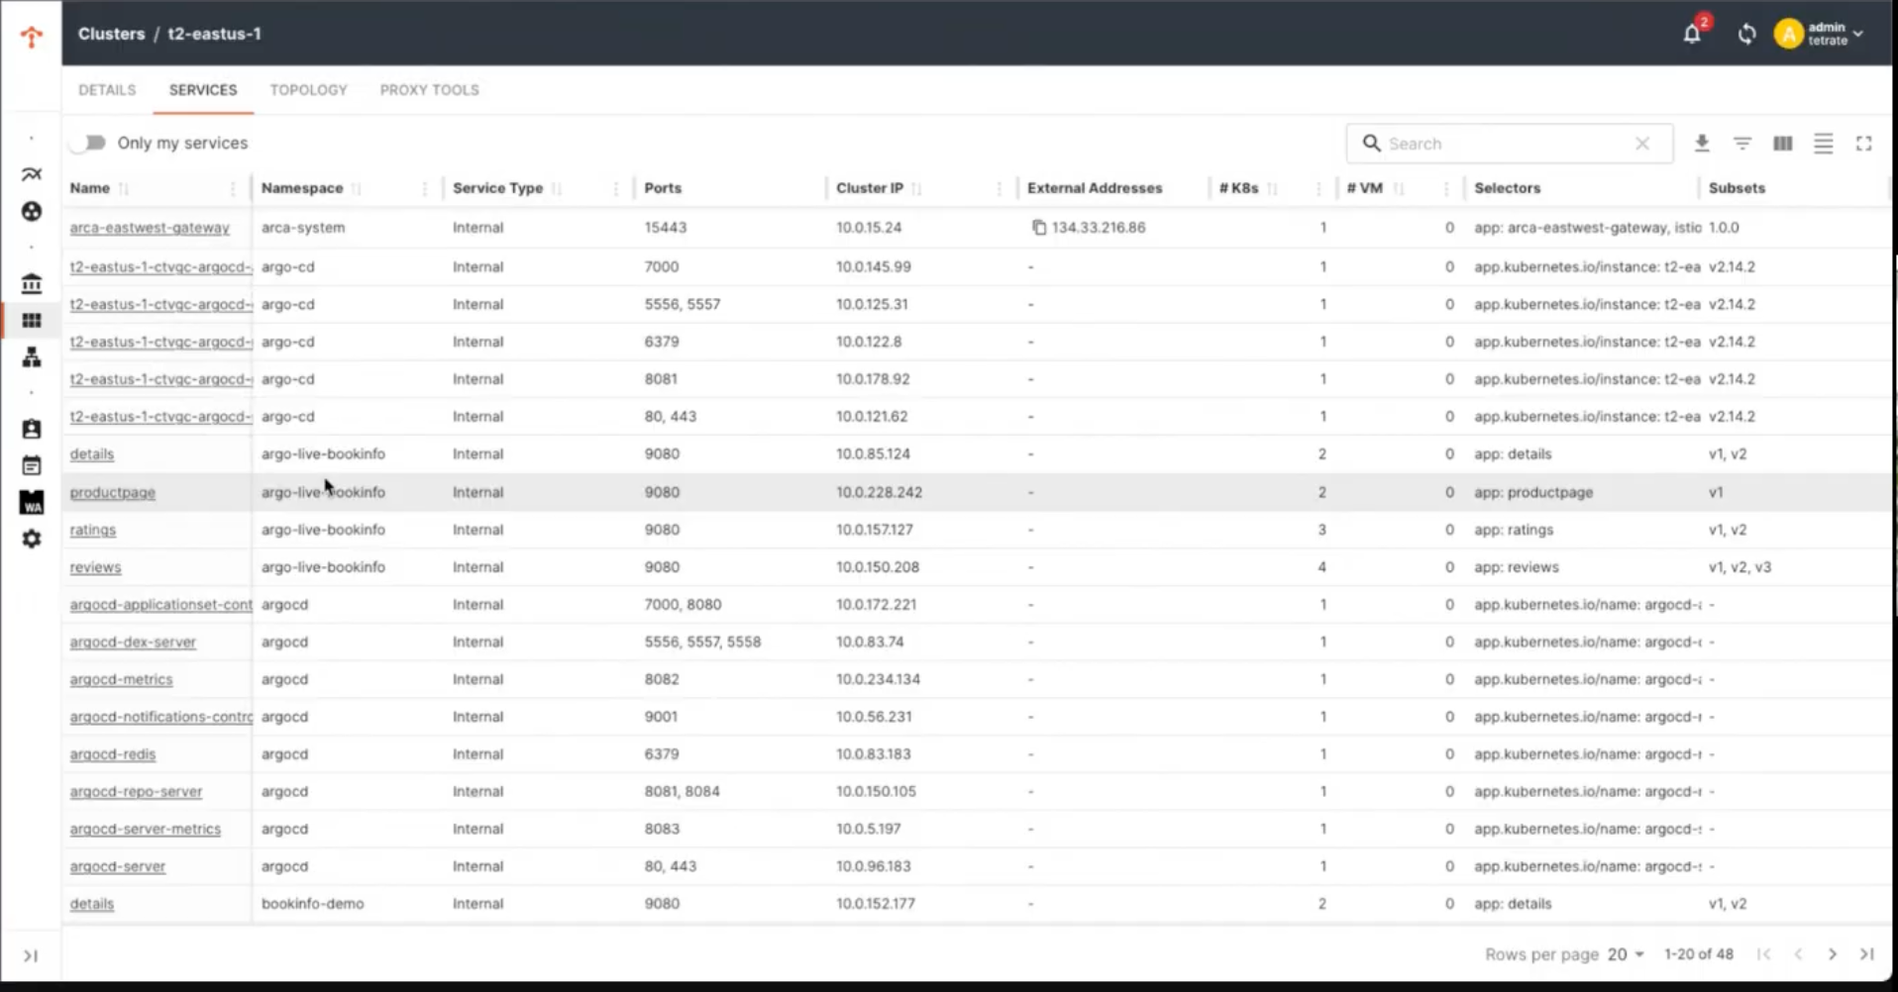
Task: Open the table filter icon
Action: pos(1742,144)
